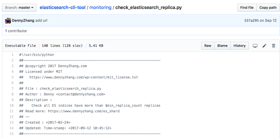Image resolution: width=280 pixels, height=138 pixels.
Task: Click the 1 contributor label
Action: (16, 31)
